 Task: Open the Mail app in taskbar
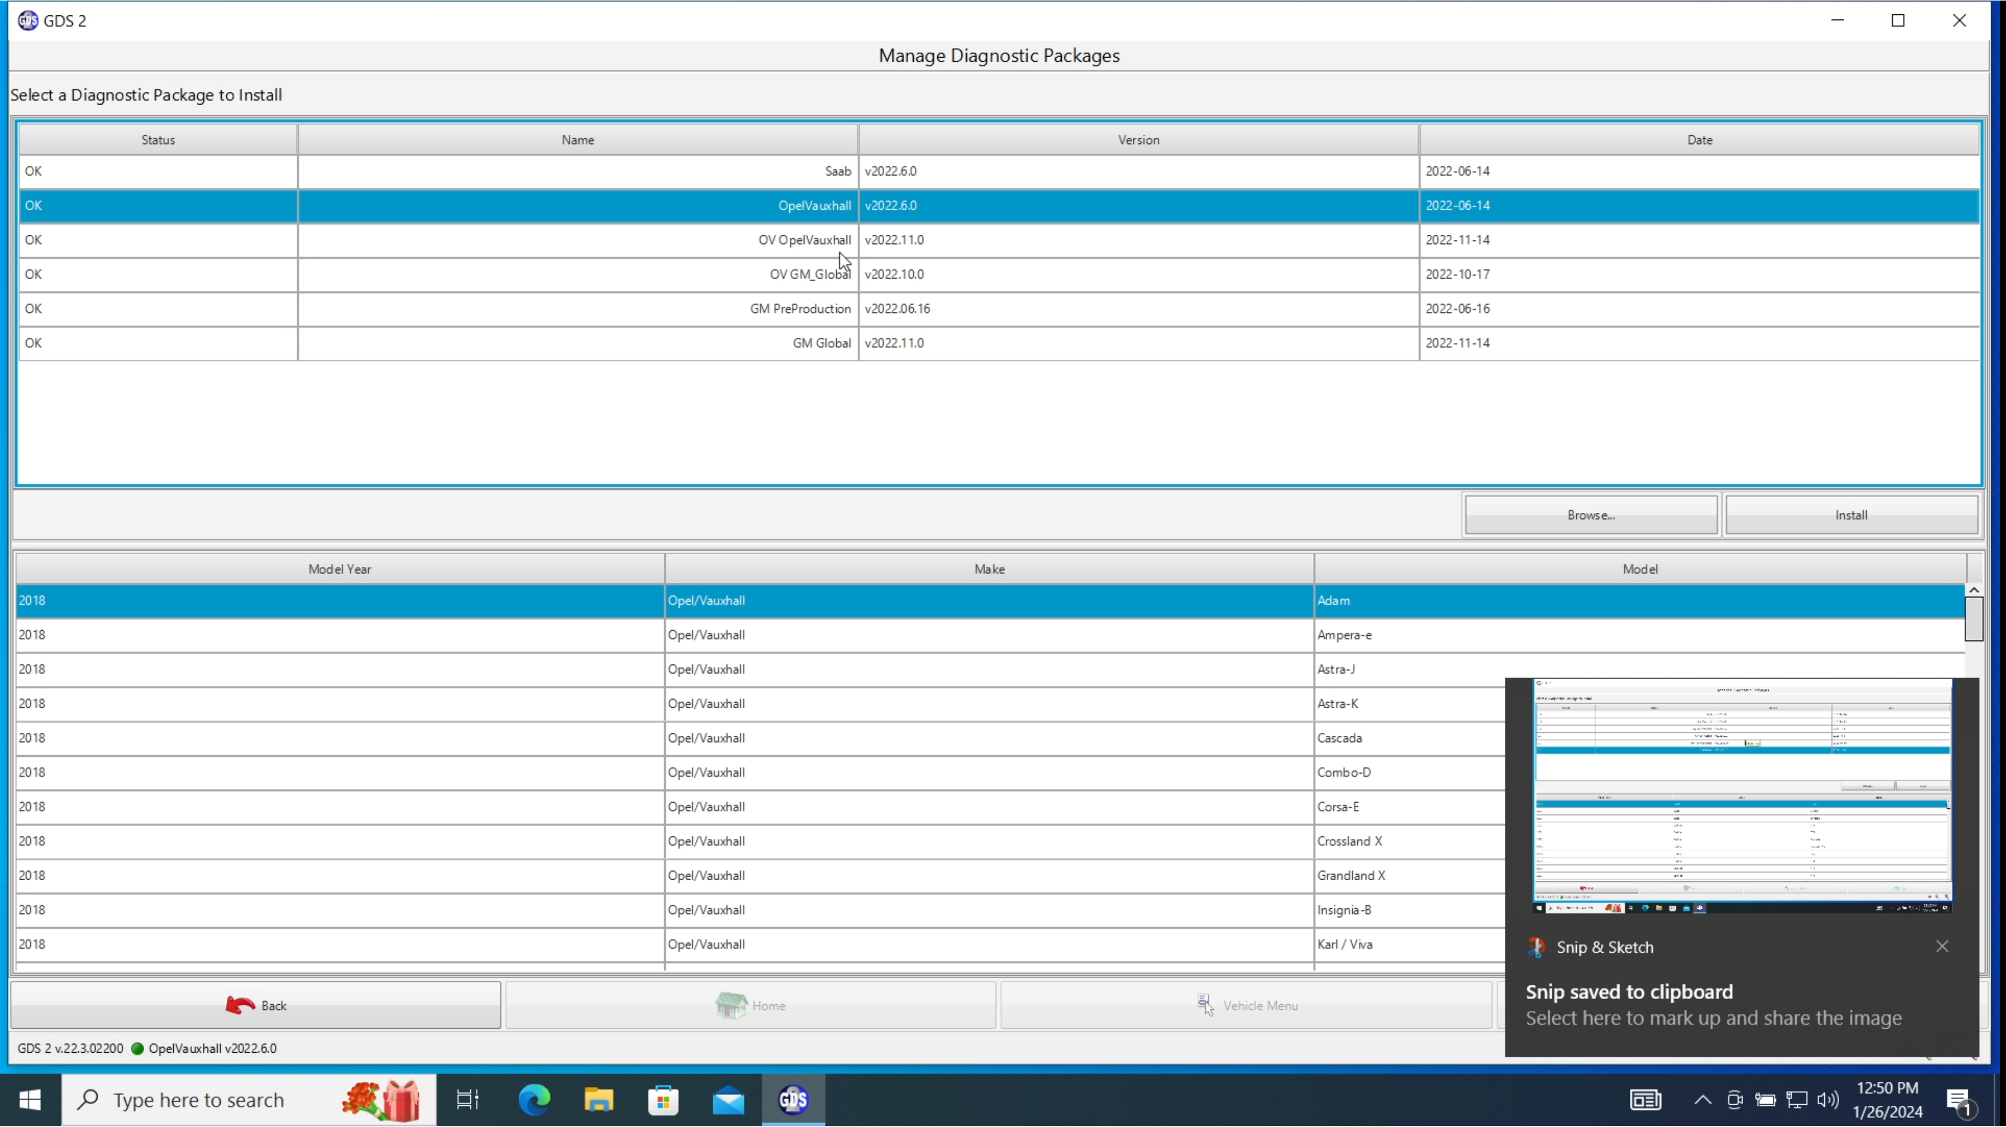click(728, 1100)
